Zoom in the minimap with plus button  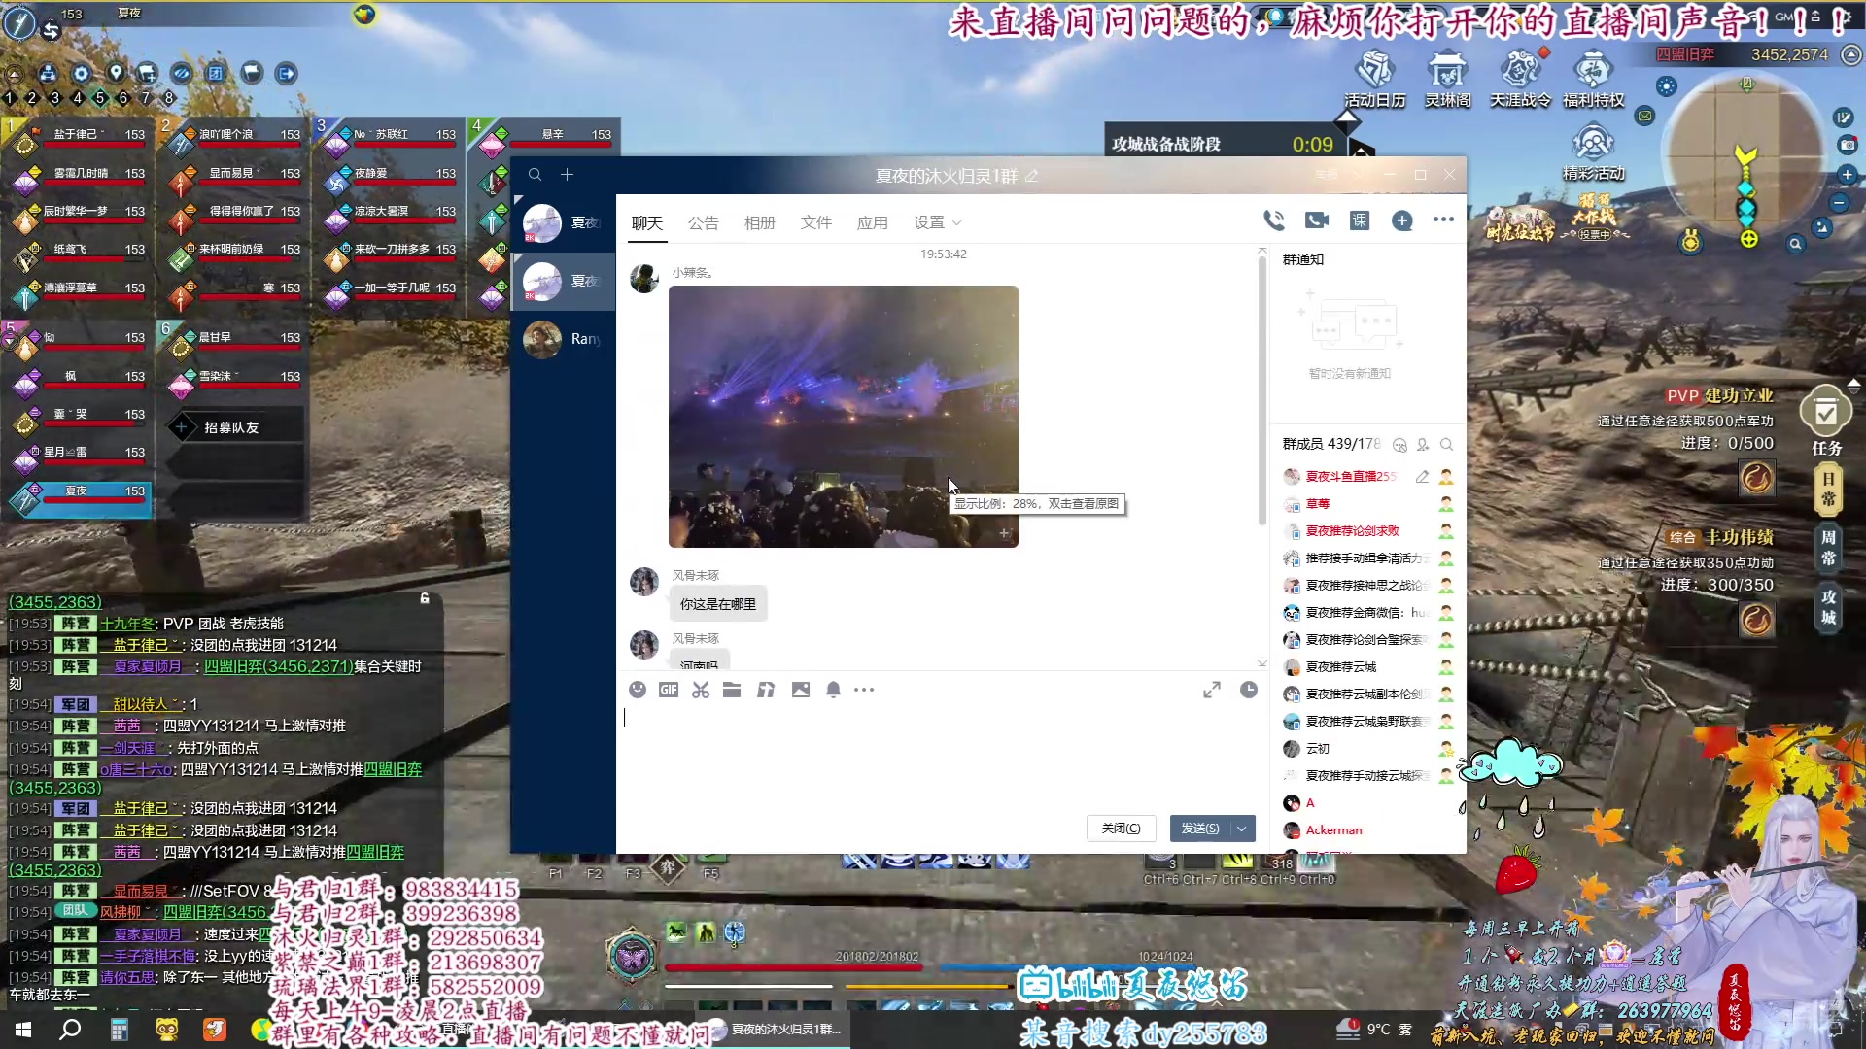click(x=1847, y=175)
